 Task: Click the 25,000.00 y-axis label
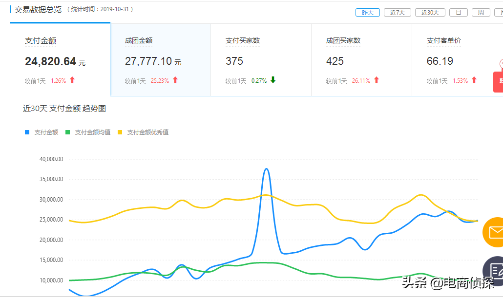tap(51, 219)
